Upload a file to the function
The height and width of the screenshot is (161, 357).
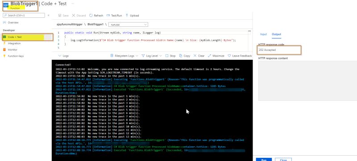point(132,16)
